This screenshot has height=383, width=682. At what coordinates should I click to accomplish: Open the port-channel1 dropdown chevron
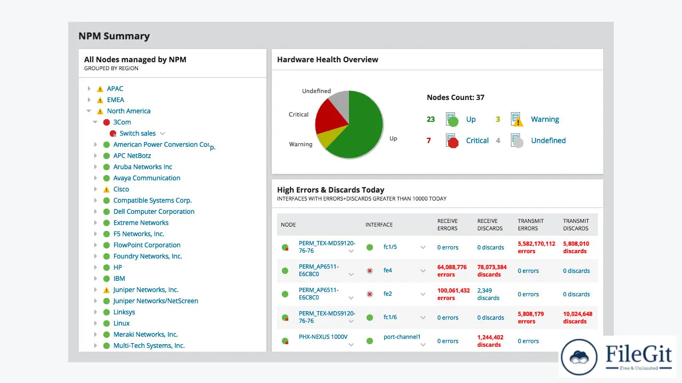click(x=423, y=345)
